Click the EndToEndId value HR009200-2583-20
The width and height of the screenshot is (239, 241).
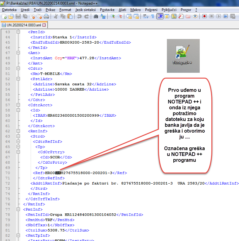(x=79, y=42)
